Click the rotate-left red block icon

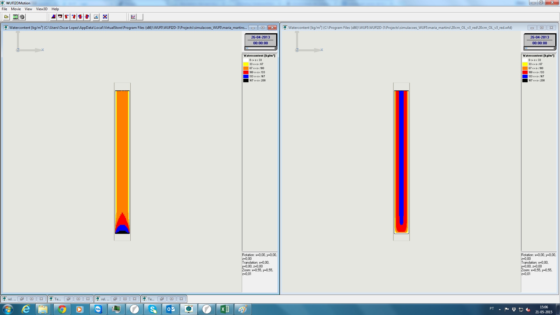coord(67,17)
